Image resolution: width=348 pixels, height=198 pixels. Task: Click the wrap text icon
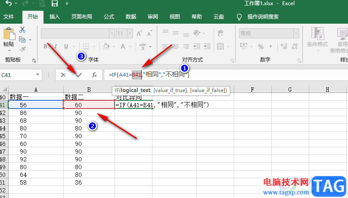click(x=221, y=33)
